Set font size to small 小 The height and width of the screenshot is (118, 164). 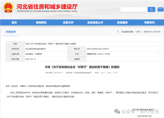[115, 73]
